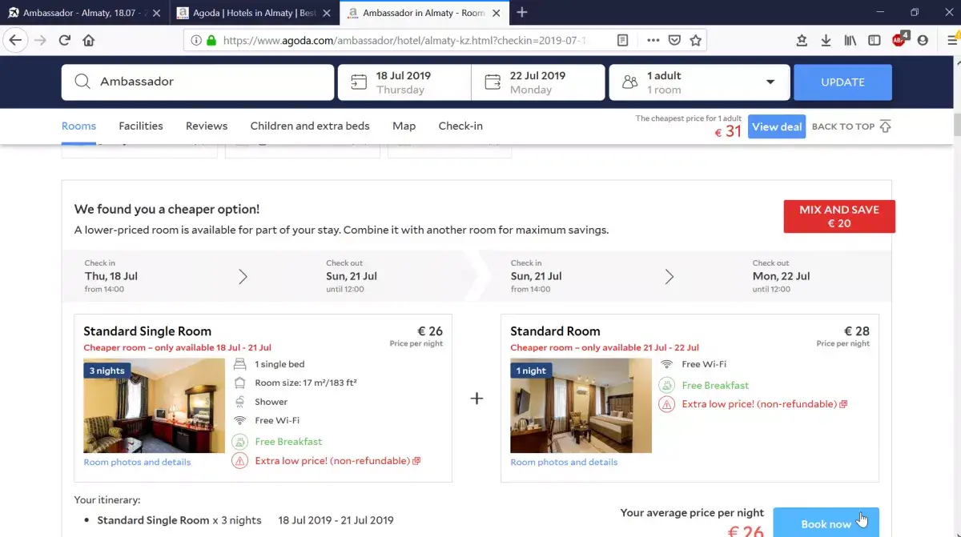Reload the current page

pos(65,40)
